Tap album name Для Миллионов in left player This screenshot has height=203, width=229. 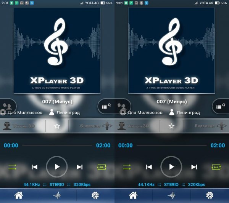tap(25, 112)
